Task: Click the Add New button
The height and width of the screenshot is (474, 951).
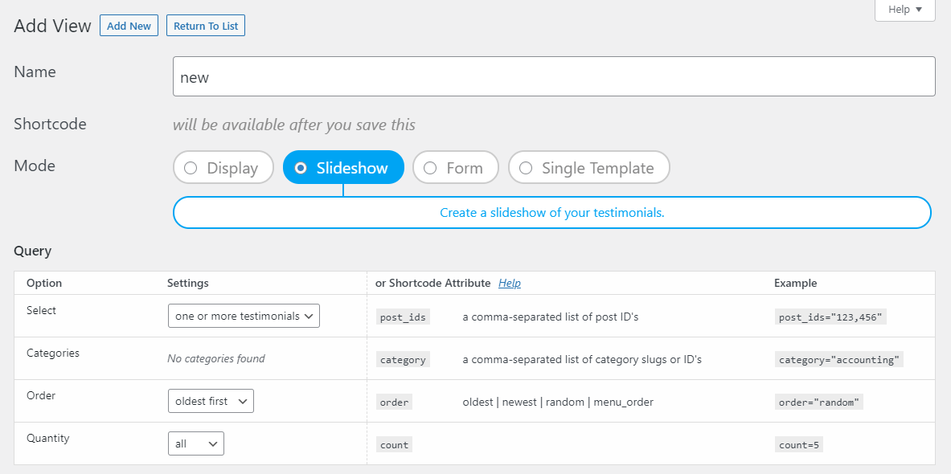Action: coord(129,25)
